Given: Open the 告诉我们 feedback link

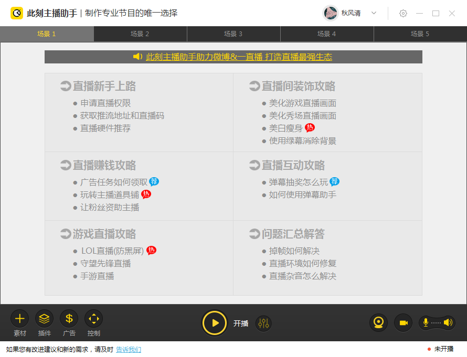Looking at the screenshot, I should (129, 349).
